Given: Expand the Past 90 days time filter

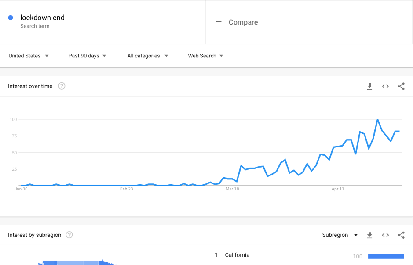Looking at the screenshot, I should pos(87,56).
